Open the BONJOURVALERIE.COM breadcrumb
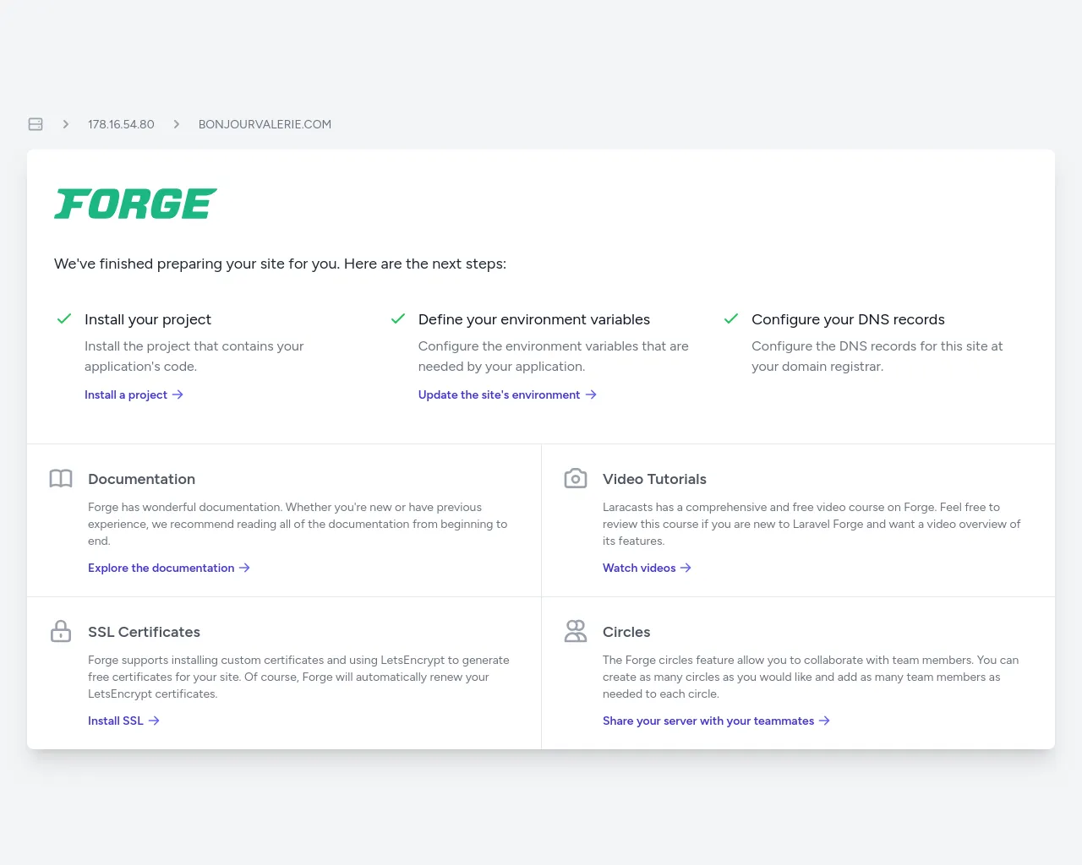The height and width of the screenshot is (865, 1082). [265, 124]
